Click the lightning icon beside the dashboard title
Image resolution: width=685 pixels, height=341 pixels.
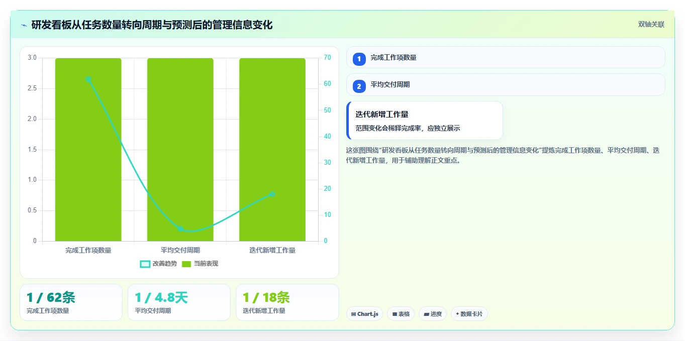click(x=24, y=25)
